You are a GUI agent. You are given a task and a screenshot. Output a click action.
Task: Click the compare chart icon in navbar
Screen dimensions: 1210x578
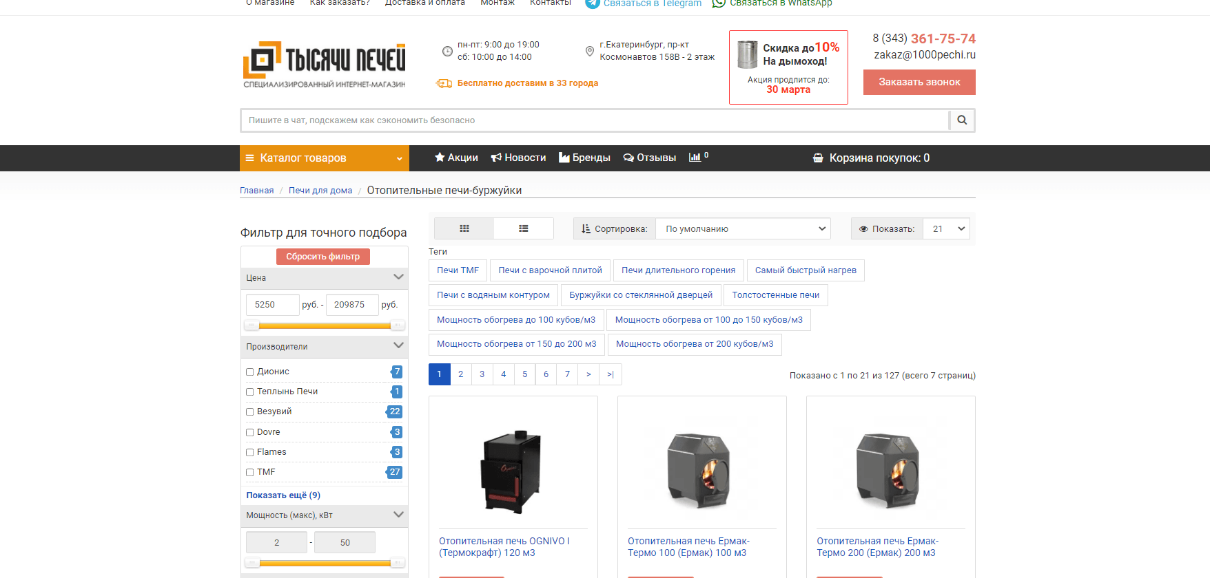(x=695, y=158)
